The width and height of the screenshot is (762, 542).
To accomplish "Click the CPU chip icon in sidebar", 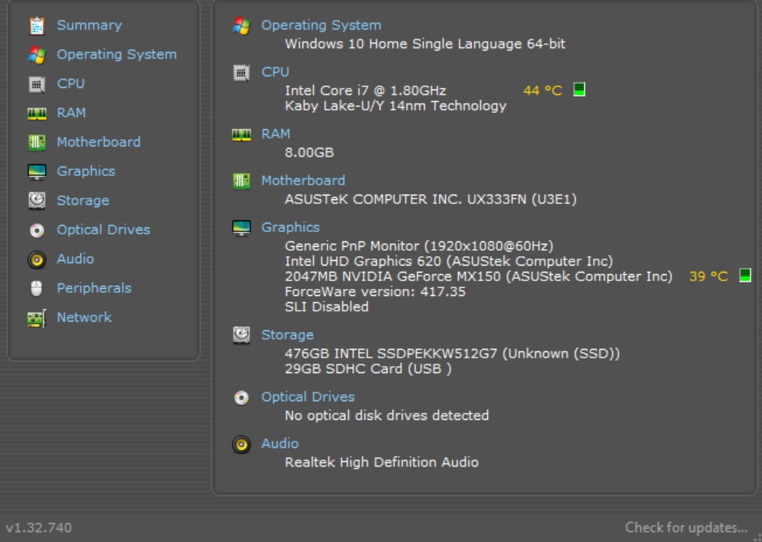I will point(37,84).
